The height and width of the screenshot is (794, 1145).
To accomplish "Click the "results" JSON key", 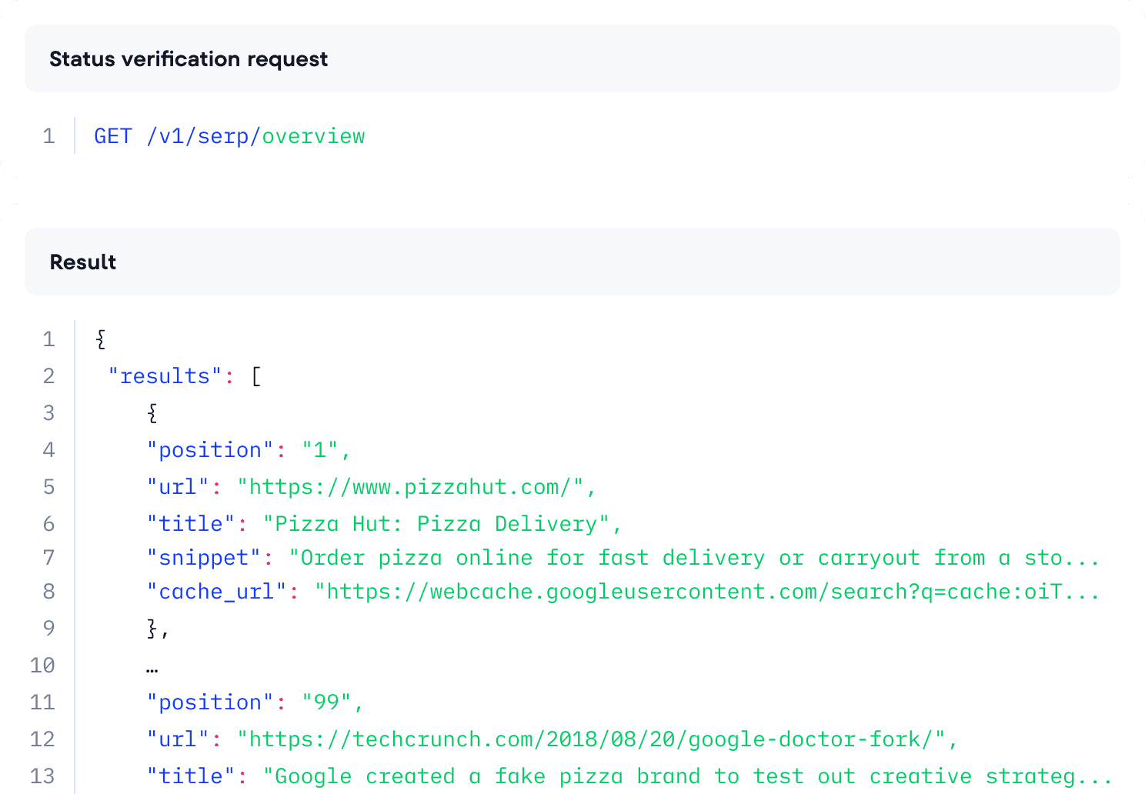I will pyautogui.click(x=165, y=376).
